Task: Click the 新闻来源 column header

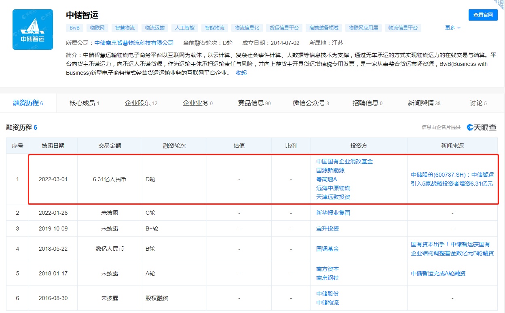Action: coord(452,146)
